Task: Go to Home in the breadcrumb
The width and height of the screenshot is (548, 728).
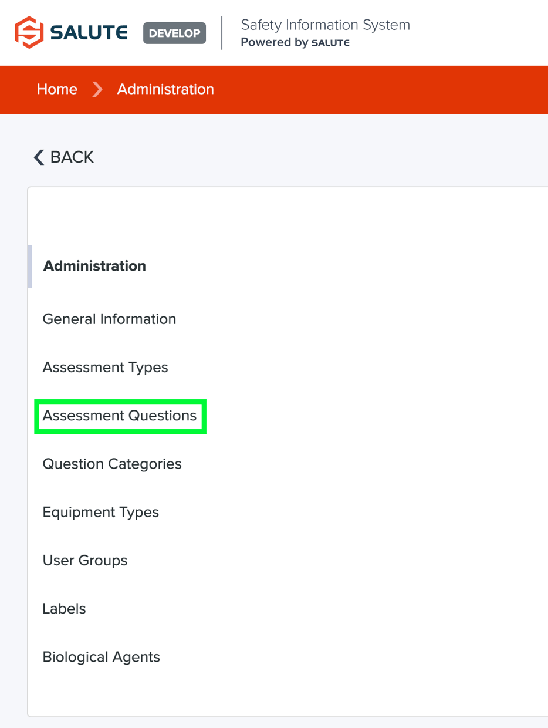Action: tap(57, 89)
